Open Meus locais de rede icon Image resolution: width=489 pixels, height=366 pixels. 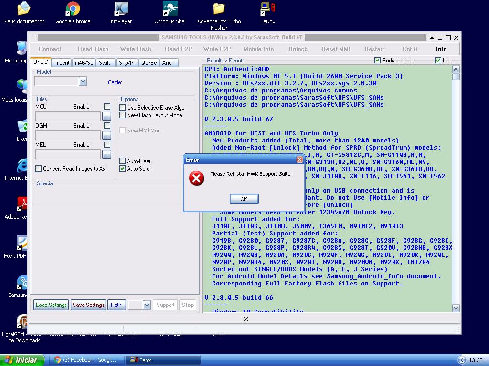click(21, 91)
